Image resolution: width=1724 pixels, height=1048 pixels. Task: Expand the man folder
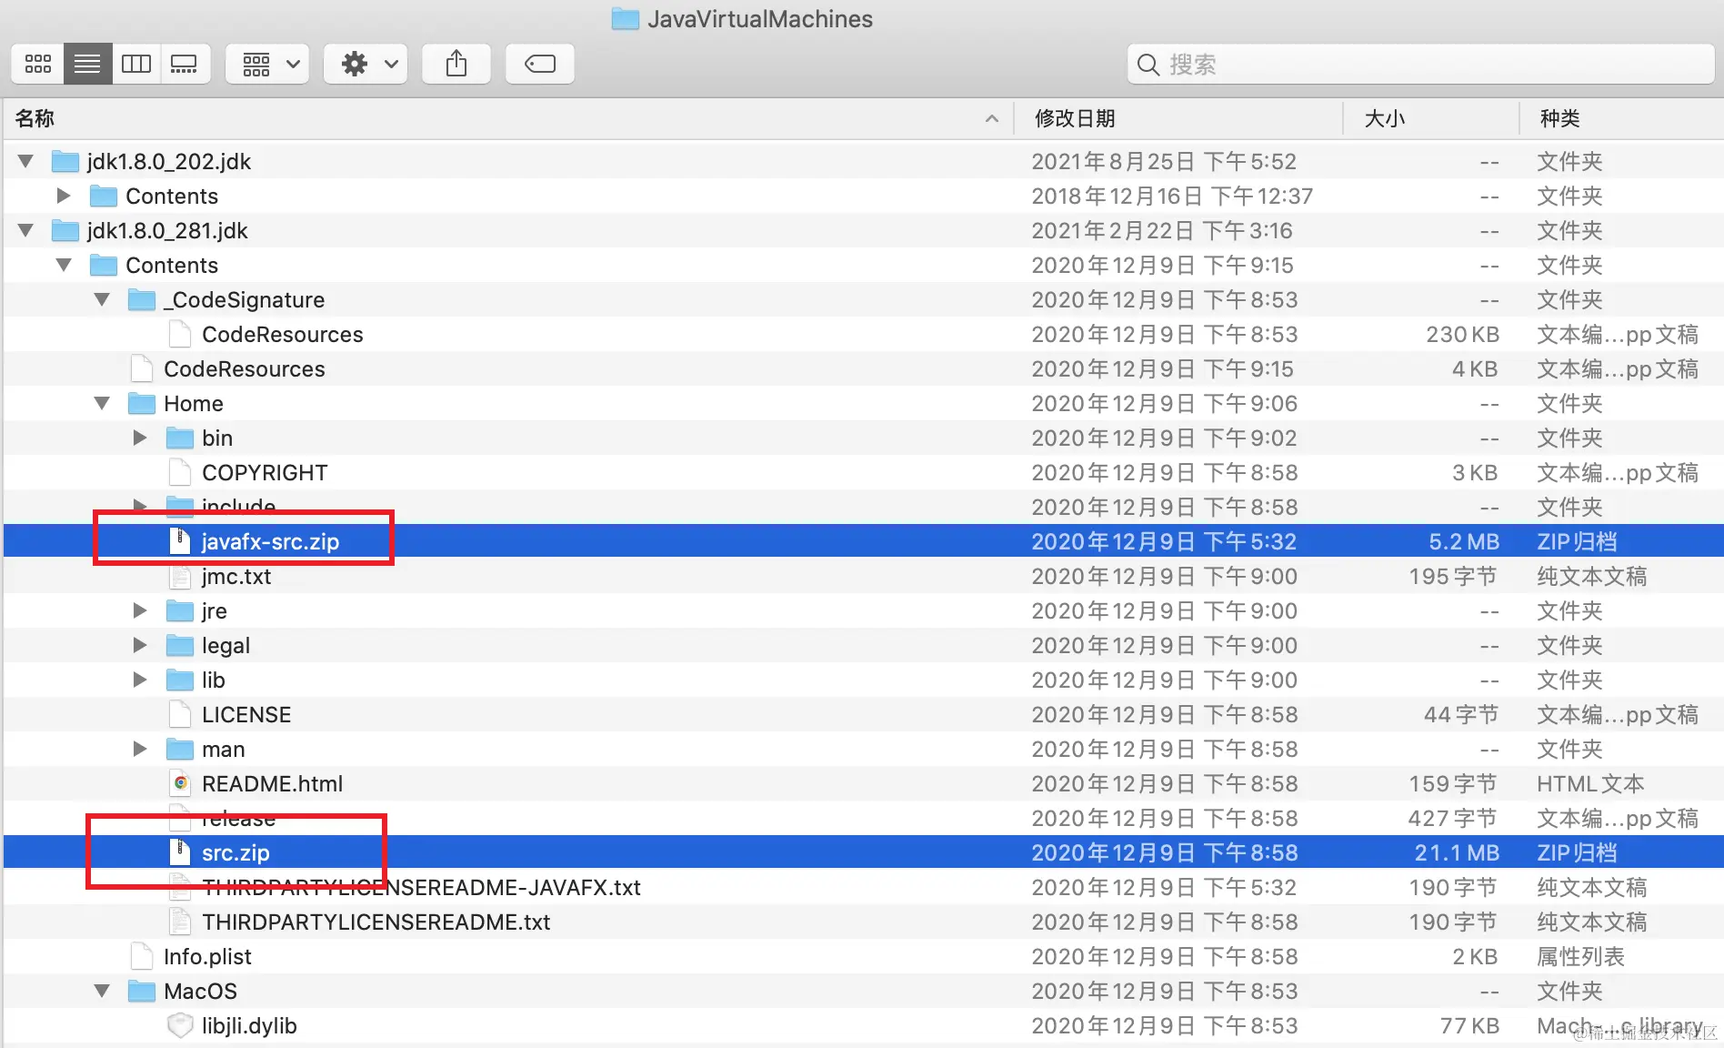pos(140,749)
